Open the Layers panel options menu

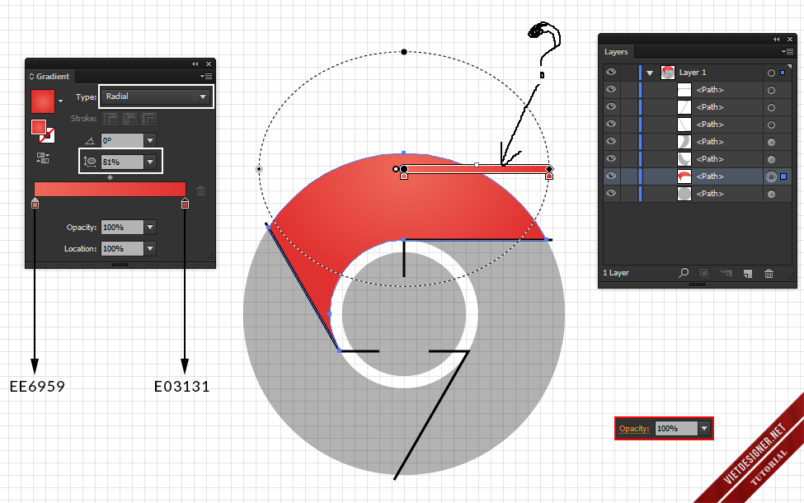(x=787, y=52)
